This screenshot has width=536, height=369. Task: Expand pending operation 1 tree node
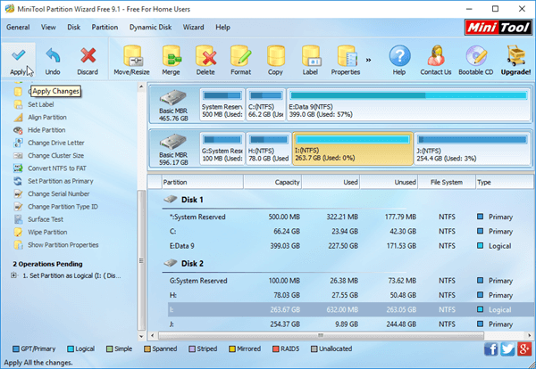(x=13, y=275)
